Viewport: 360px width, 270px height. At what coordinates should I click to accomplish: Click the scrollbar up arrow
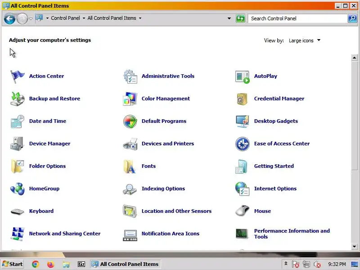pos(354,58)
